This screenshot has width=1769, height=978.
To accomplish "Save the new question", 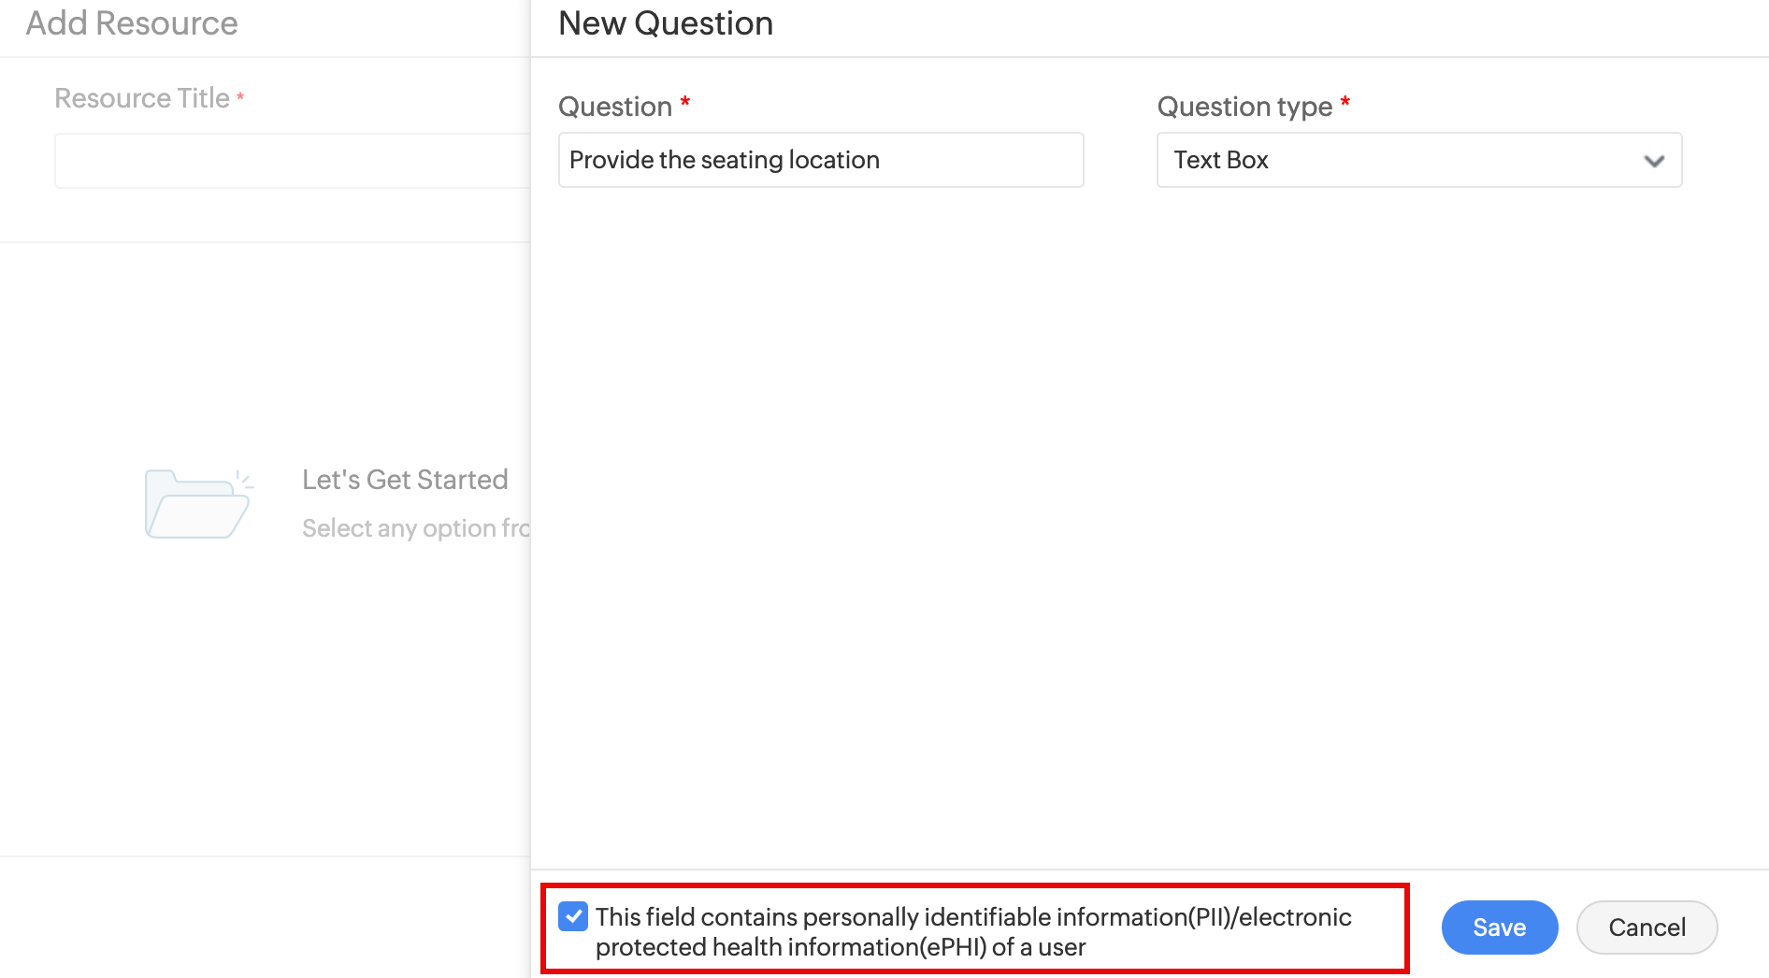I will [x=1499, y=928].
